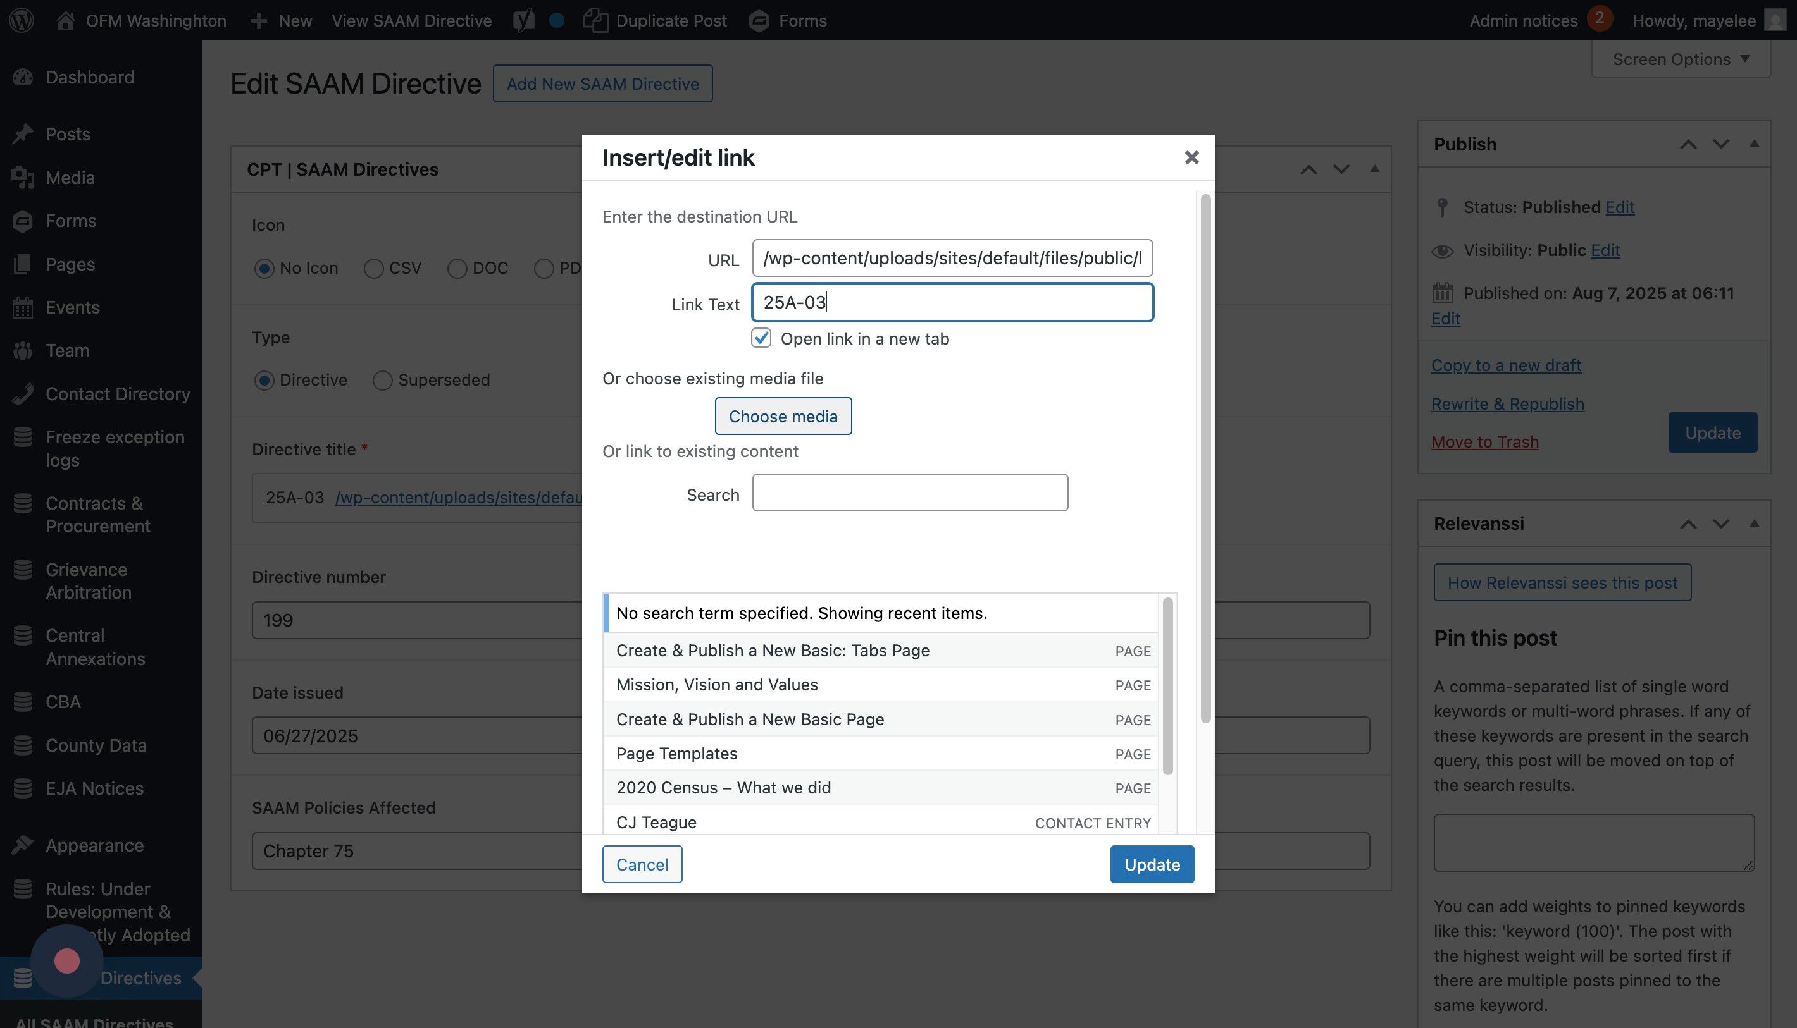Click the Admin notices count badge
The height and width of the screenshot is (1028, 1797).
tap(1599, 18)
